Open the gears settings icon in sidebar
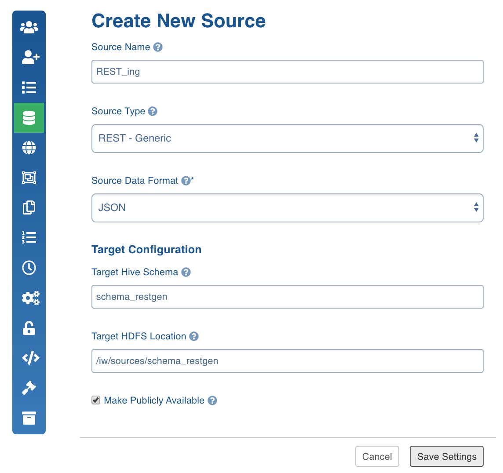Image resolution: width=503 pixels, height=473 pixels. point(30,298)
